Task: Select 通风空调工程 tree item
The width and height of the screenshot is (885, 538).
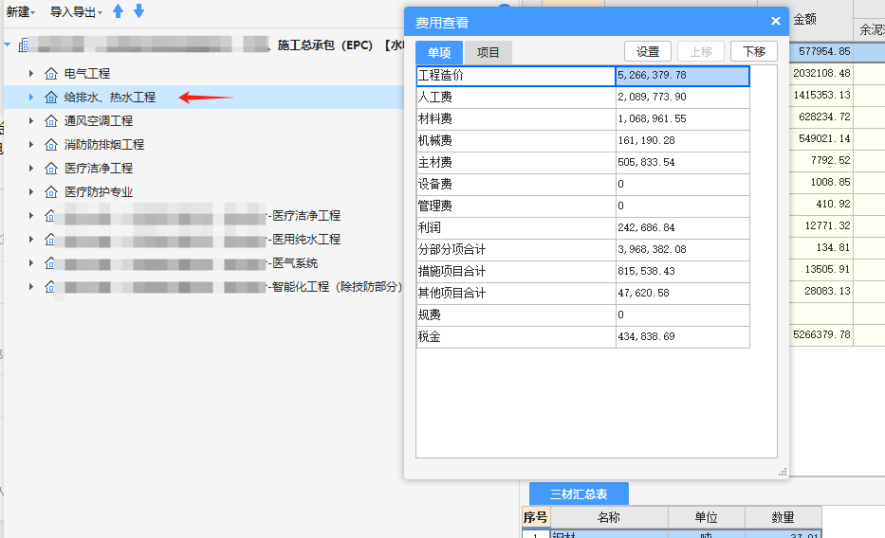Action: coord(99,121)
